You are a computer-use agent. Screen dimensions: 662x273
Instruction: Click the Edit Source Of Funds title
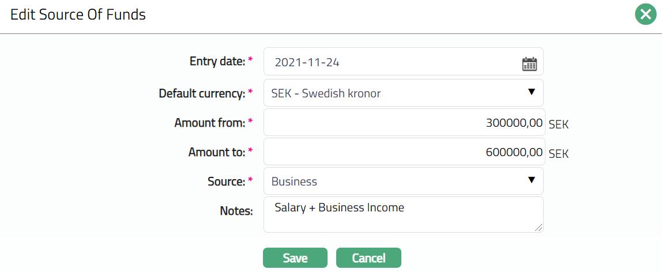pyautogui.click(x=78, y=14)
